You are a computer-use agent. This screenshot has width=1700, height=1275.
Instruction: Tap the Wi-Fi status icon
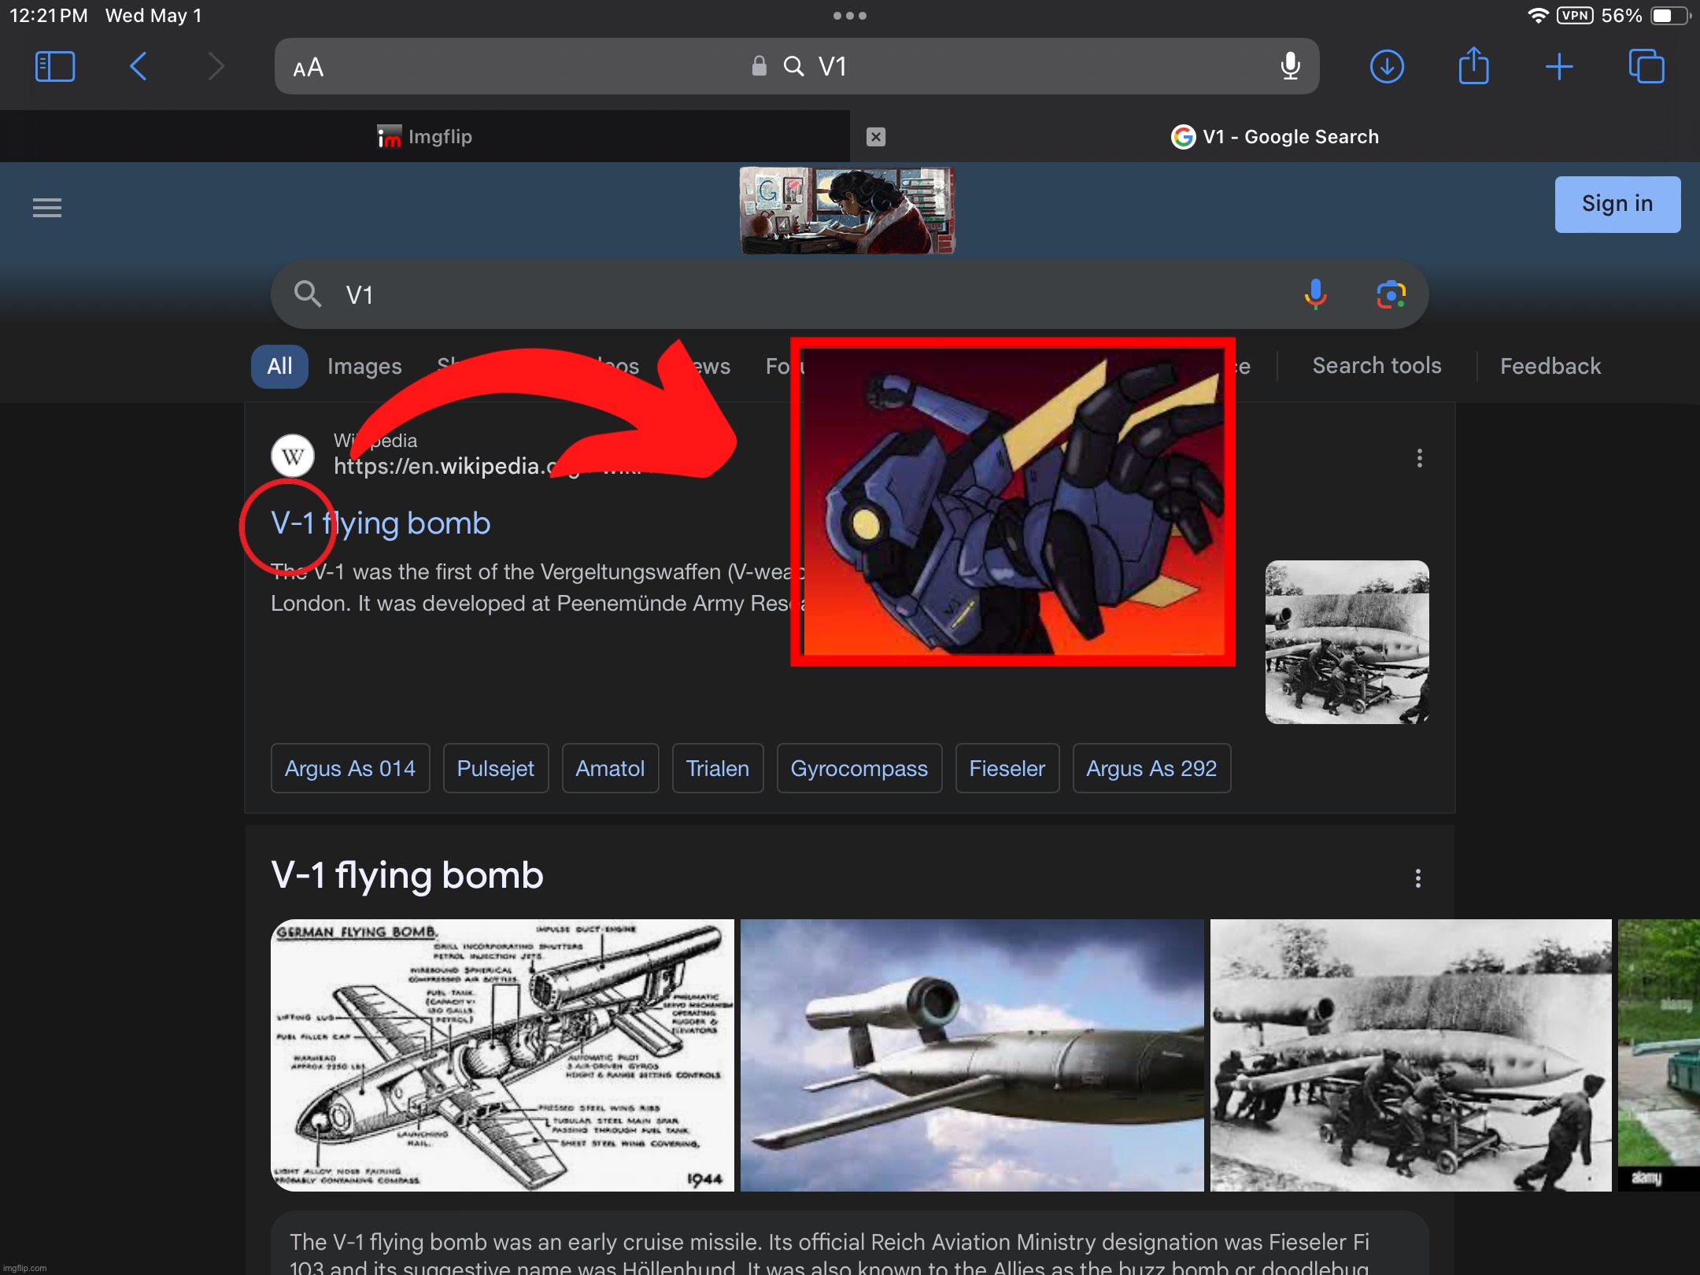tap(1538, 16)
